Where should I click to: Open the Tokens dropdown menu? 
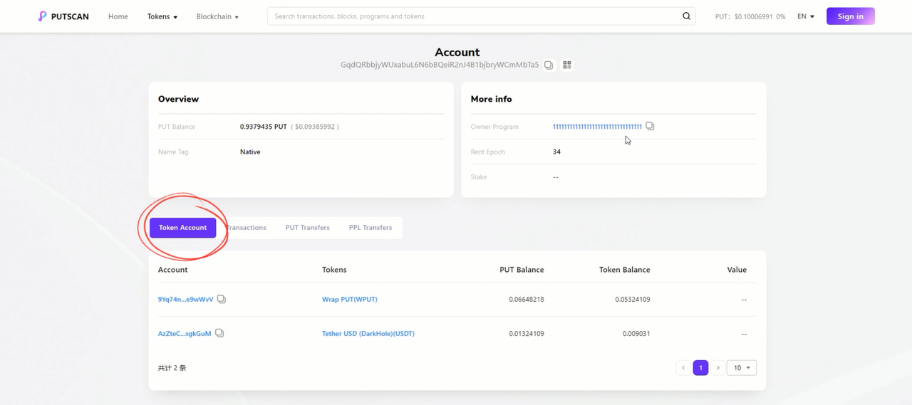click(162, 16)
